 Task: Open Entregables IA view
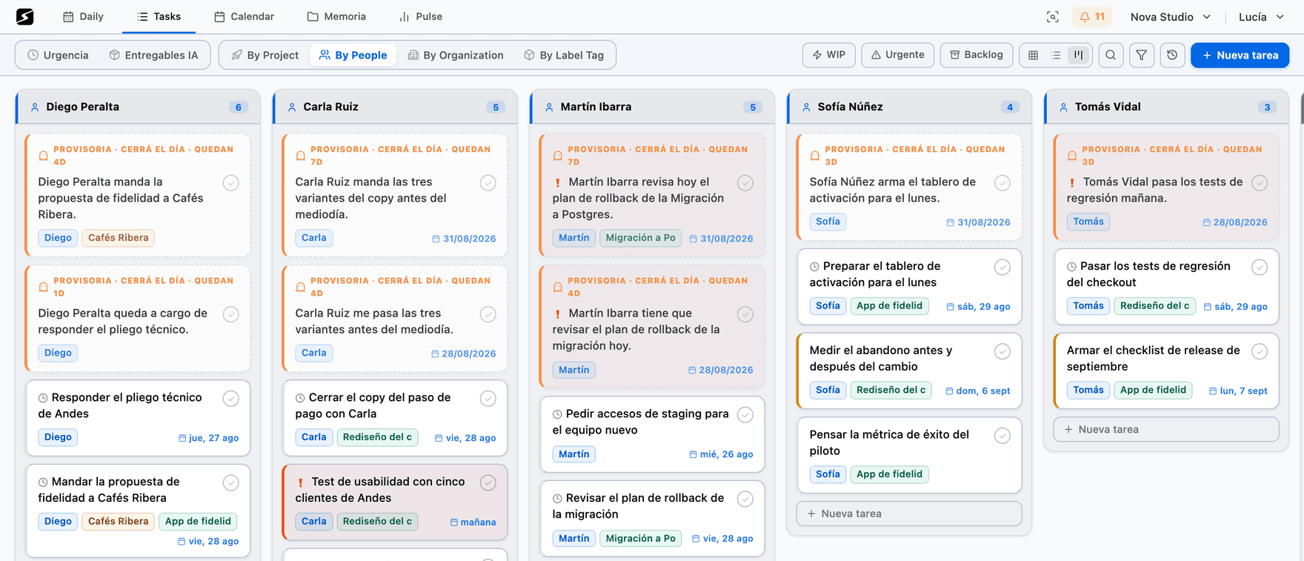(153, 55)
